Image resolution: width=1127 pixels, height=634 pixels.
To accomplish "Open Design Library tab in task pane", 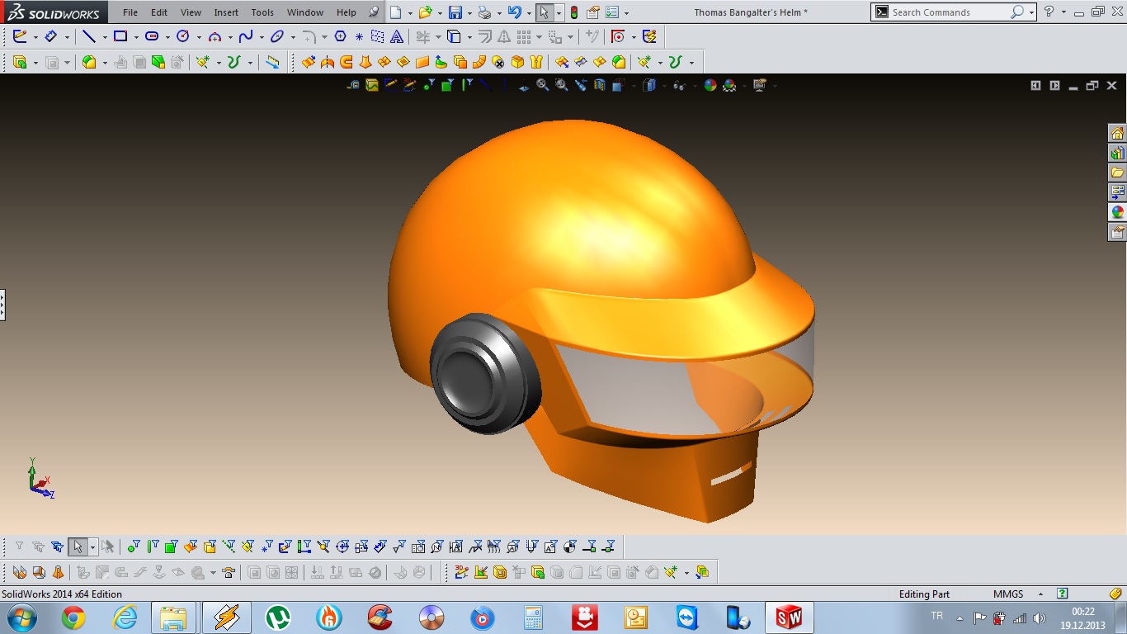I will click(x=1117, y=154).
